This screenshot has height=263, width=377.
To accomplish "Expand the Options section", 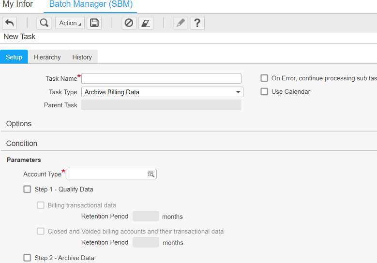I will pos(19,124).
